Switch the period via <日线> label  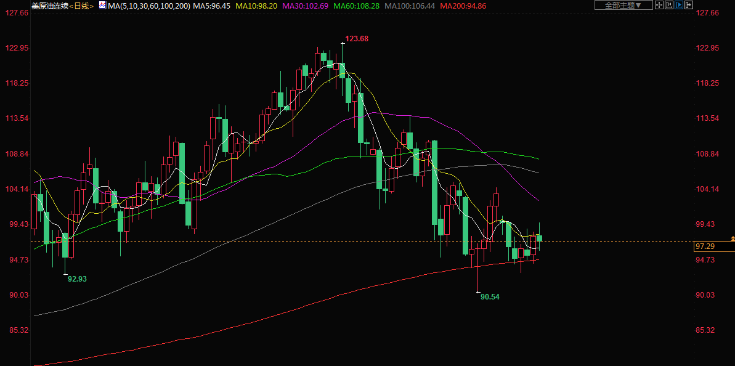(80, 6)
